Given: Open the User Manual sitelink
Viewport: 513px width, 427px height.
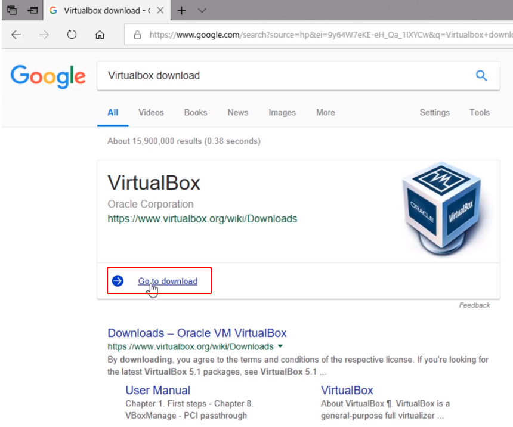Looking at the screenshot, I should [157, 390].
